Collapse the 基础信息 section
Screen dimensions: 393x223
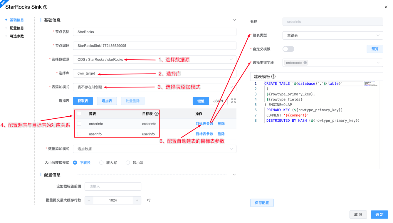234,20
